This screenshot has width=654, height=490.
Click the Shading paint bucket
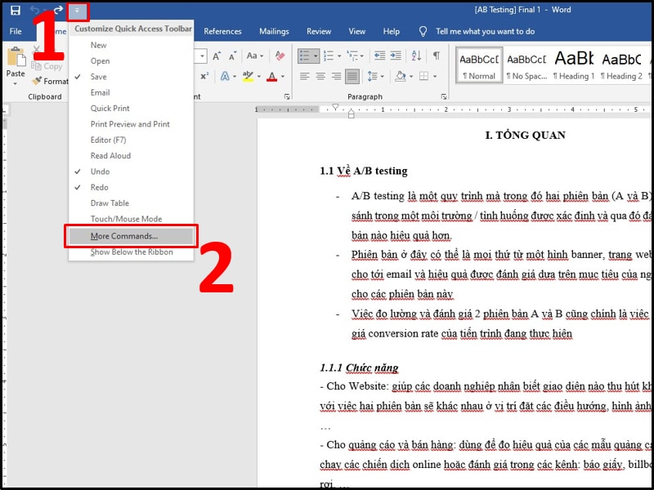401,76
